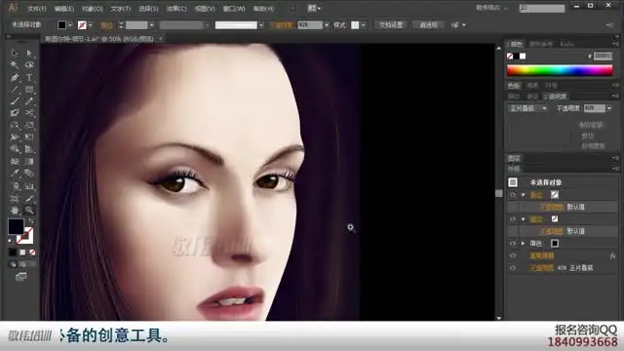624x351 pixels.
Task: Select the Zoom magnifier tool
Action: click(29, 211)
